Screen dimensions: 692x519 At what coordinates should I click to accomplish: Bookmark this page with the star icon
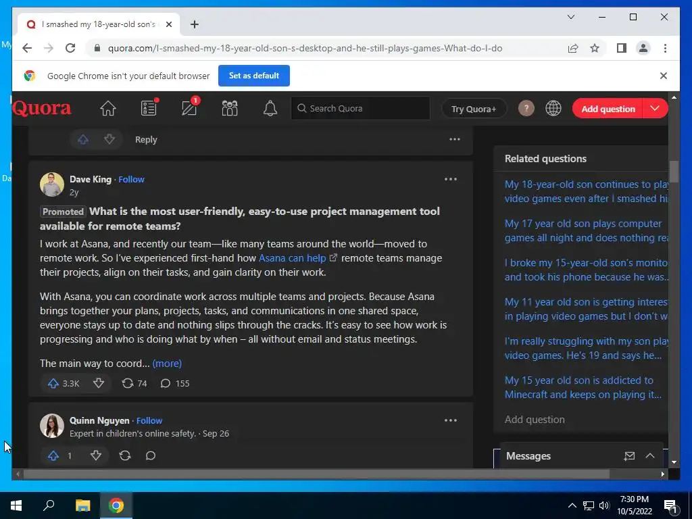[595, 48]
